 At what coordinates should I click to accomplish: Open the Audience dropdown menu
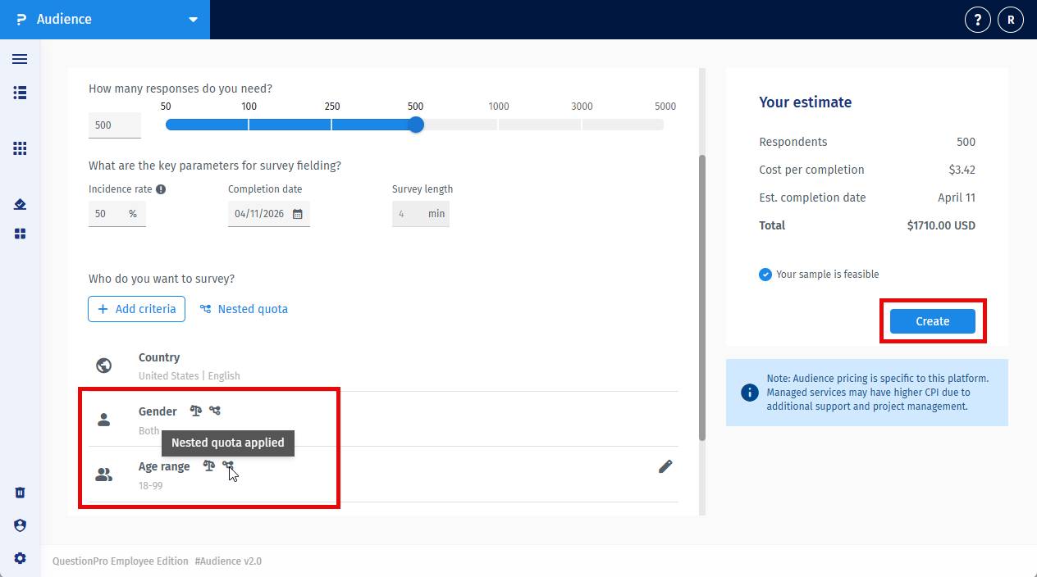coord(193,20)
